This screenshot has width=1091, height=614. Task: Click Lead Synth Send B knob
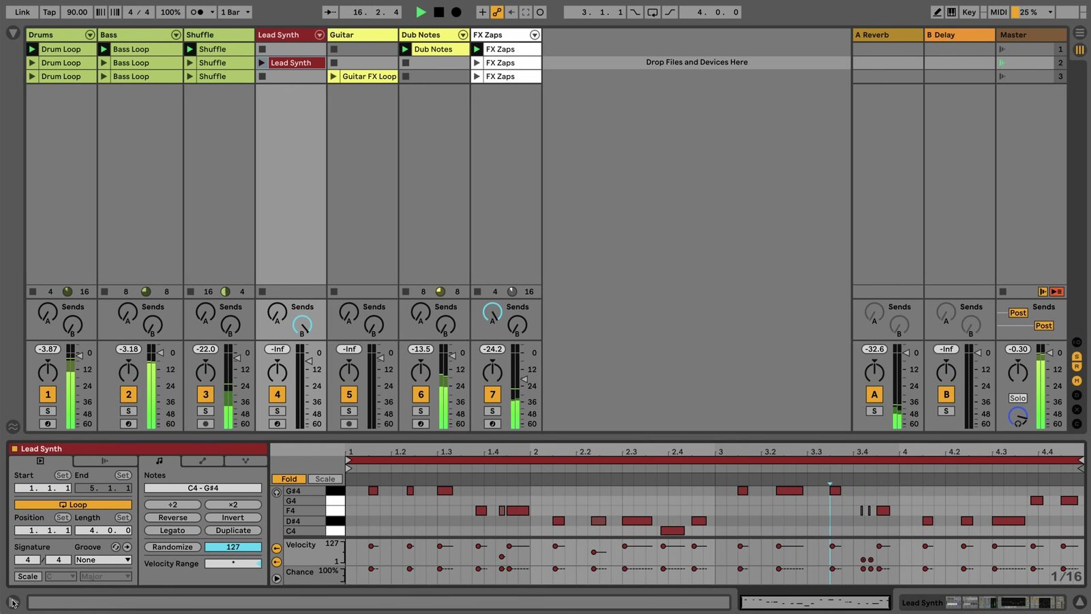pos(302,325)
